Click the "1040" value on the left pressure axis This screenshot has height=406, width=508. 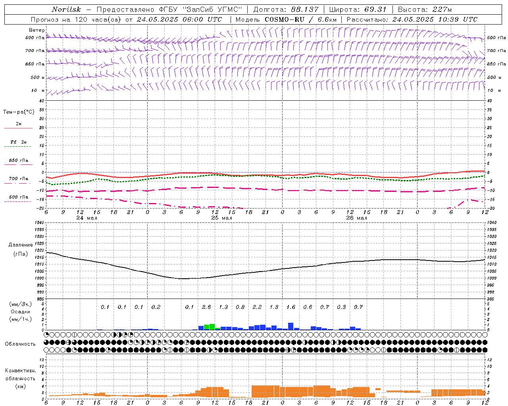pos(39,223)
